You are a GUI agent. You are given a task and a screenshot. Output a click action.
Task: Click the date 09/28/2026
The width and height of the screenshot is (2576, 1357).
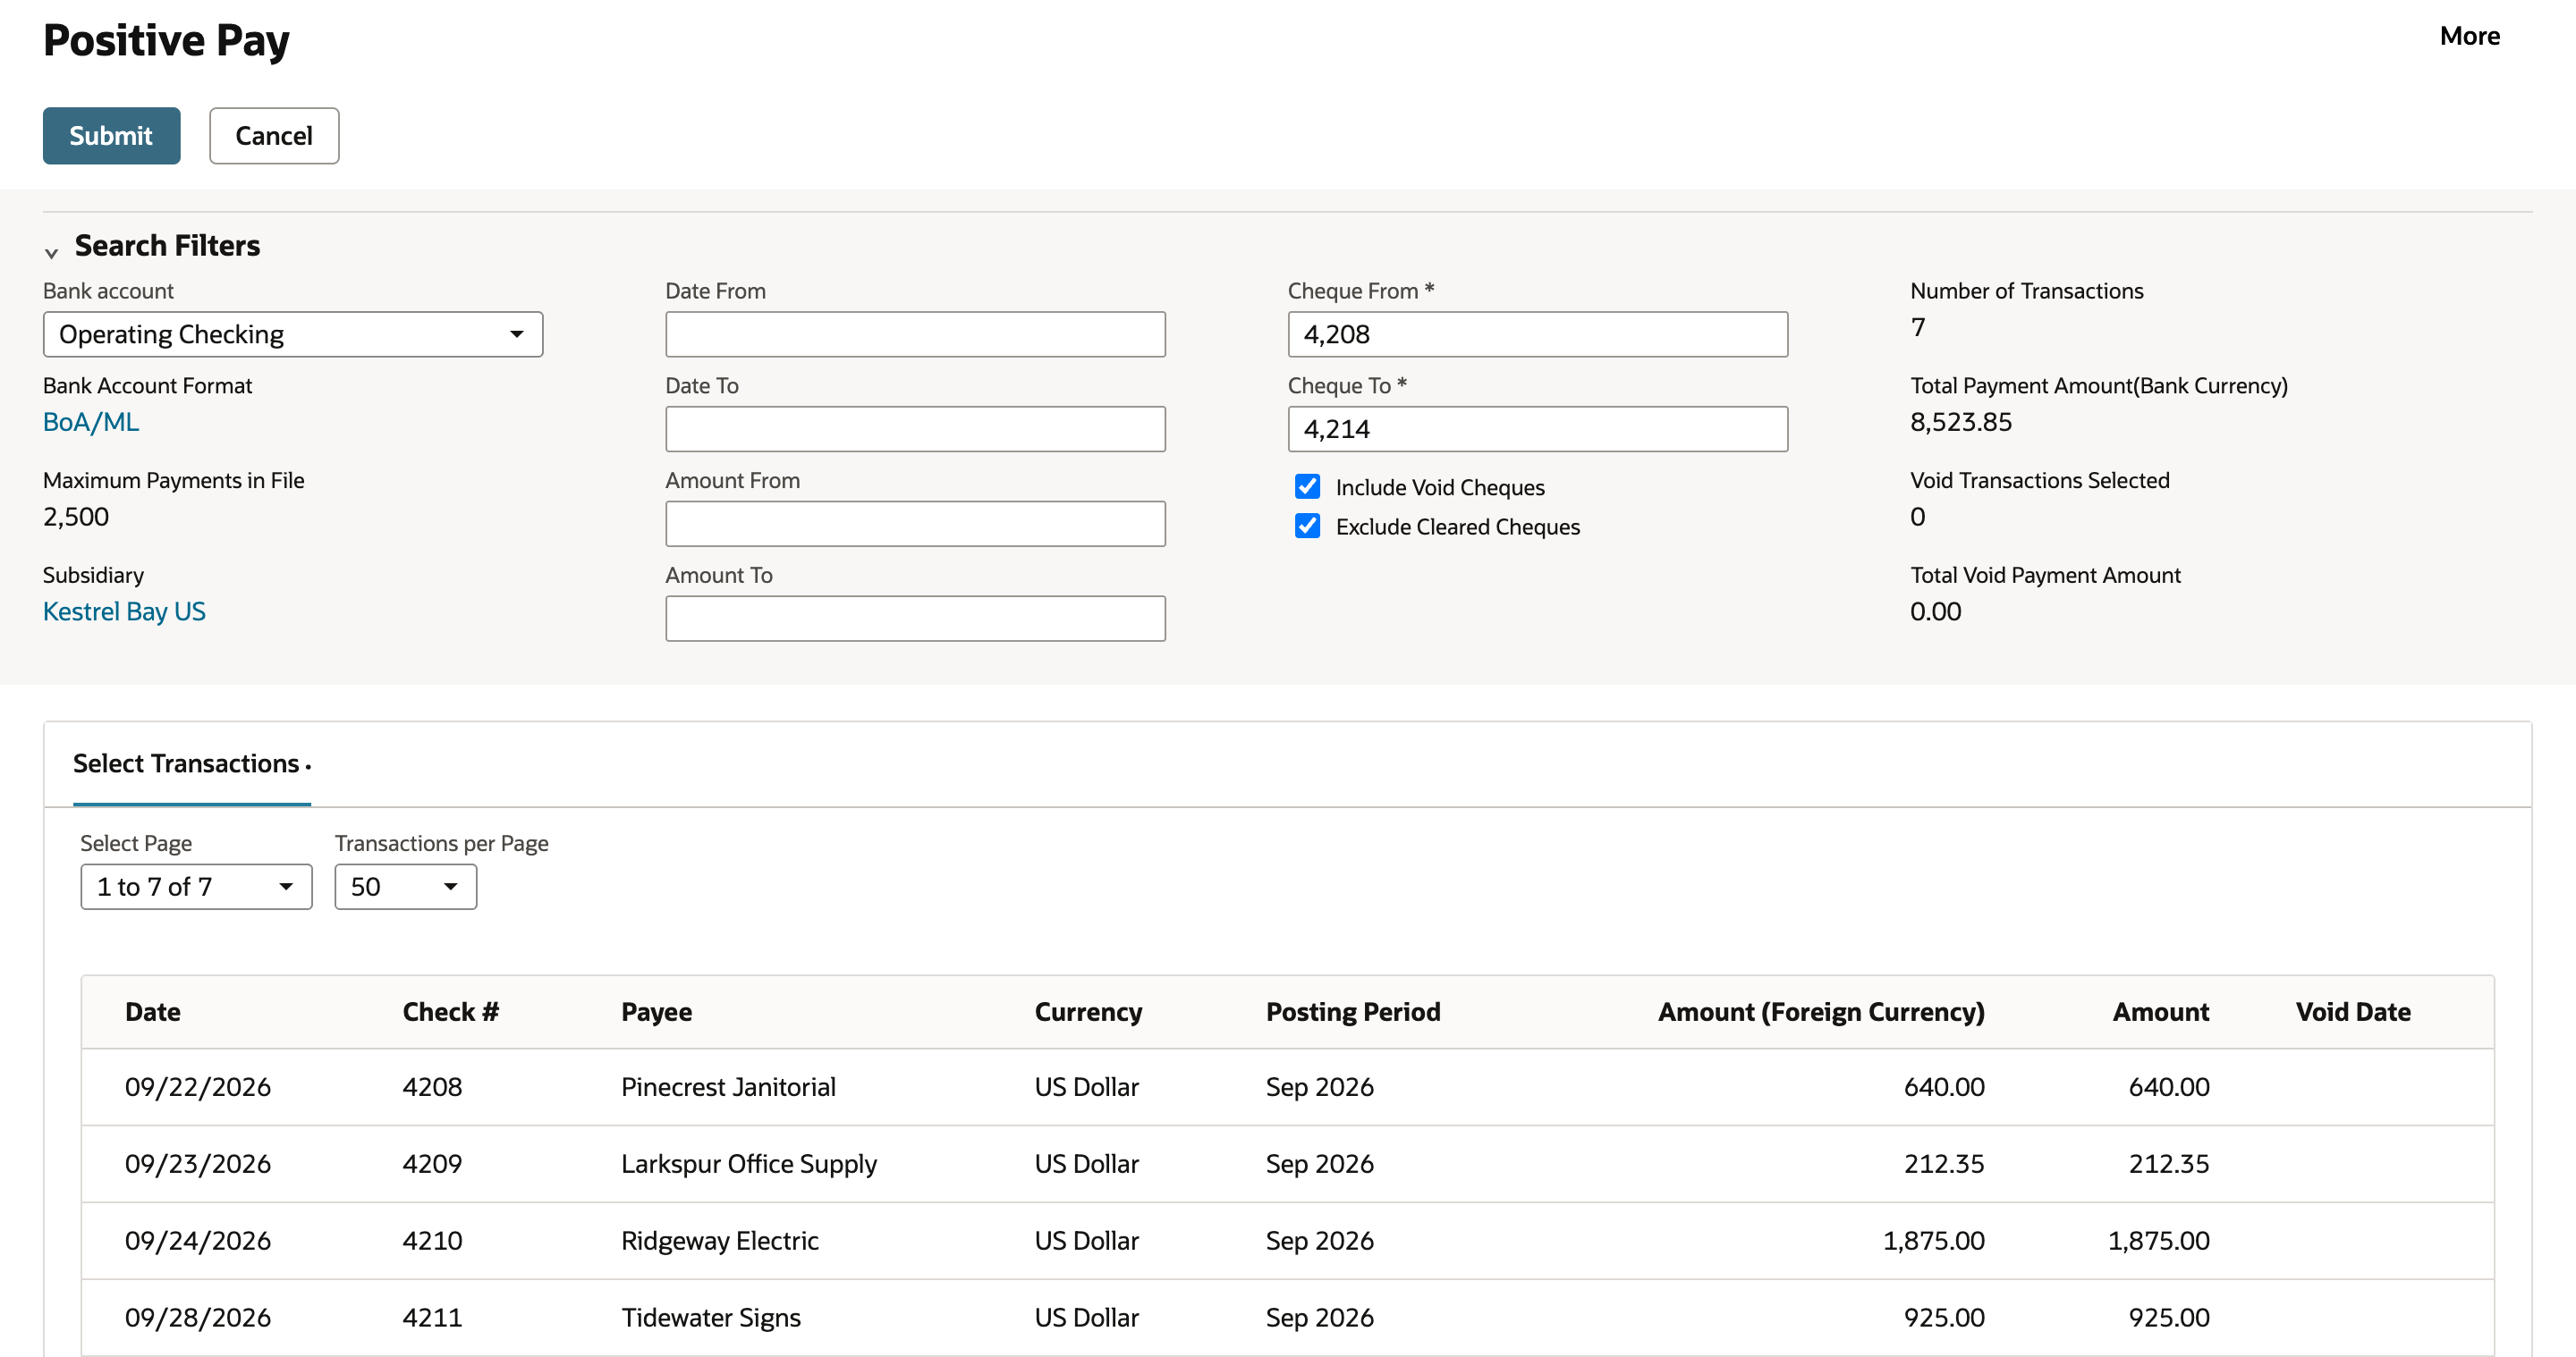click(198, 1318)
